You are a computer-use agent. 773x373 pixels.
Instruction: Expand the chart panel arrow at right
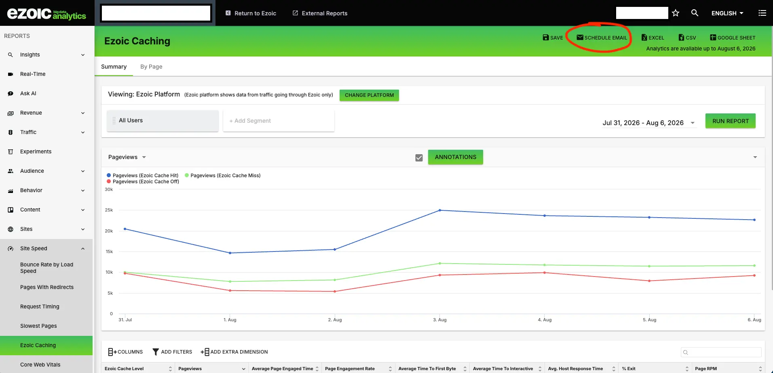(x=755, y=157)
